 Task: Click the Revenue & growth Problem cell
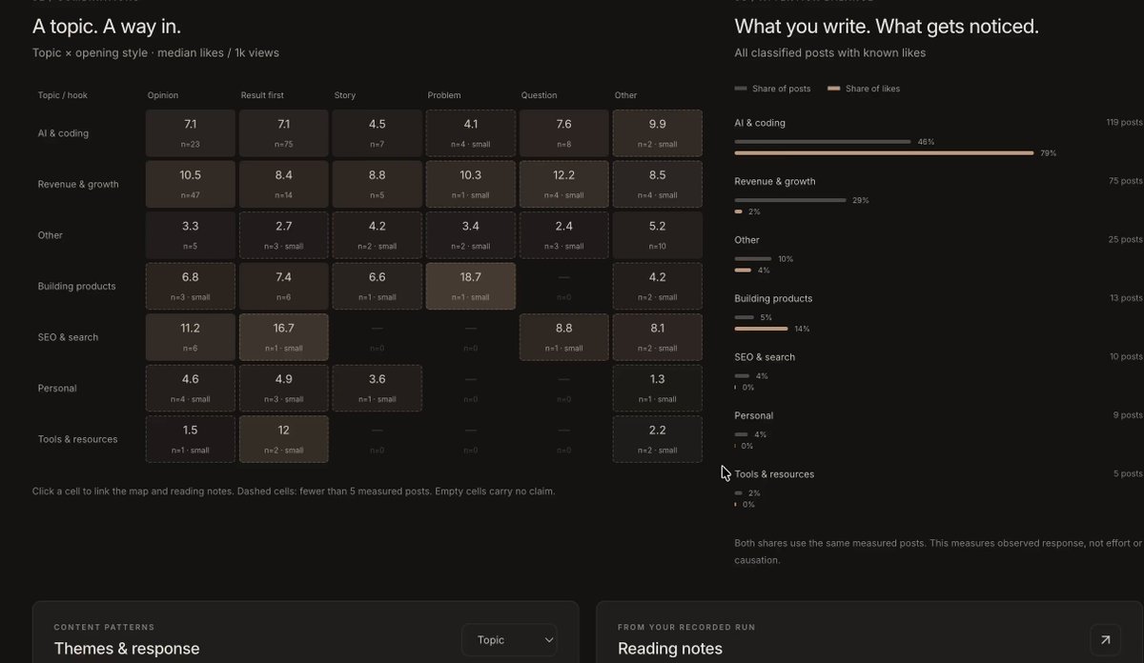coord(471,184)
